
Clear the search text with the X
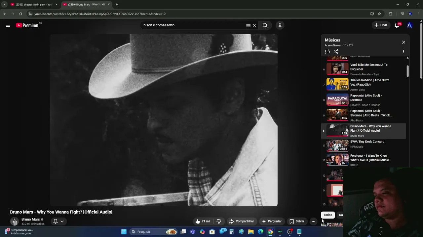click(254, 25)
